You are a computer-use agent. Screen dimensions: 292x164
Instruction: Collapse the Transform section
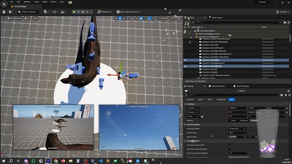[185, 104]
